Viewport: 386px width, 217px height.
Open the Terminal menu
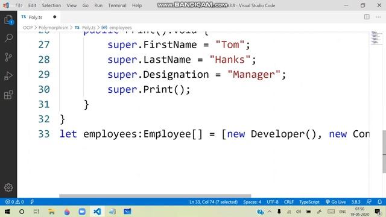click(x=117, y=5)
